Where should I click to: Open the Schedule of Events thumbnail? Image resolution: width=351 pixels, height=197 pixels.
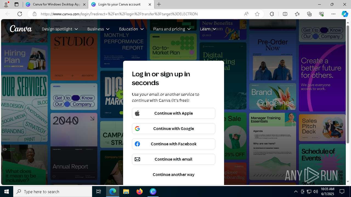322,164
